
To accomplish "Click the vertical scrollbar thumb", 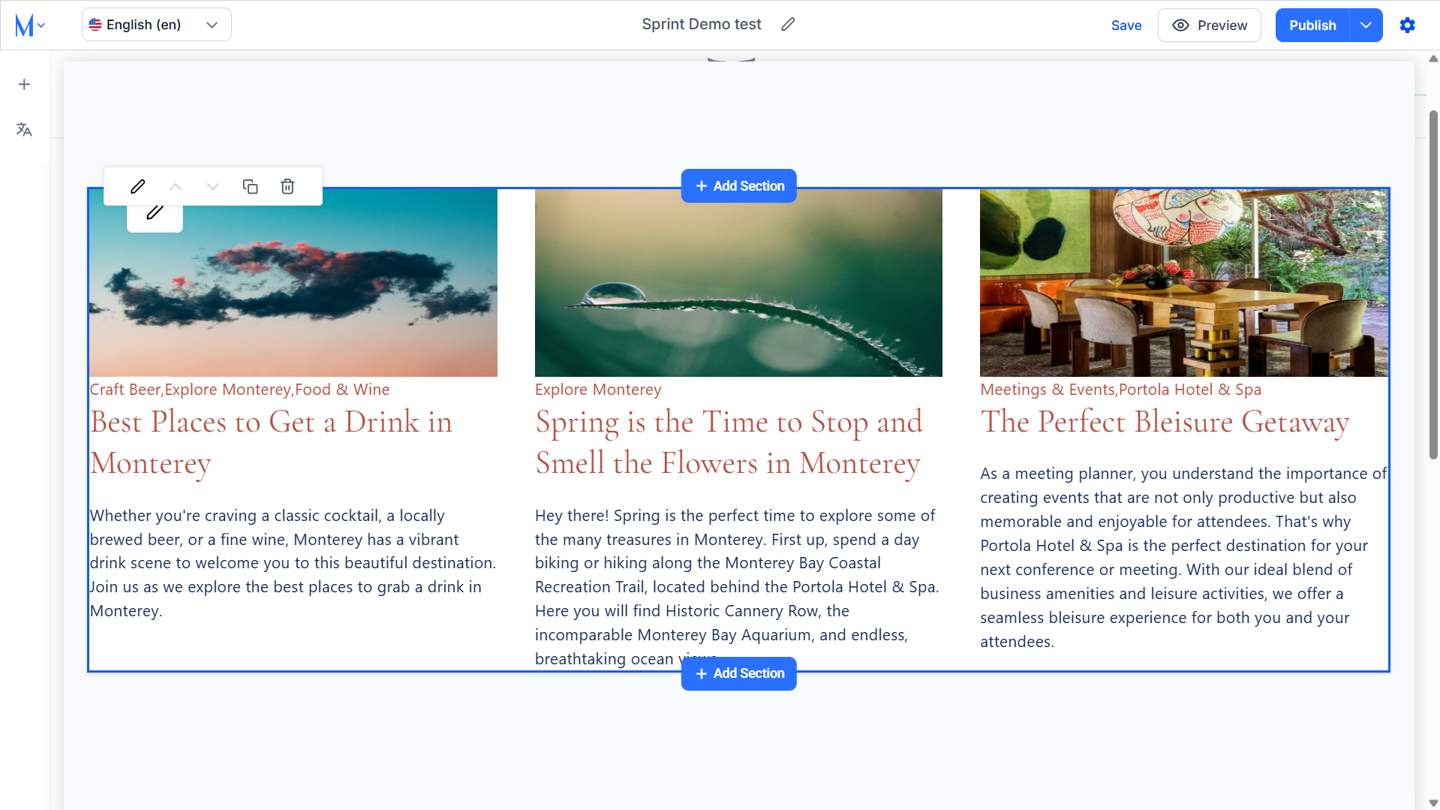I will point(1433,285).
